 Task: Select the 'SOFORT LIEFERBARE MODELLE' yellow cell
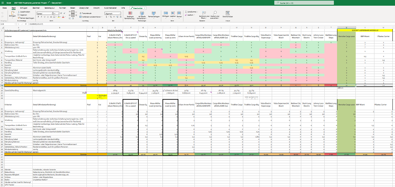(x=365, y=30)
